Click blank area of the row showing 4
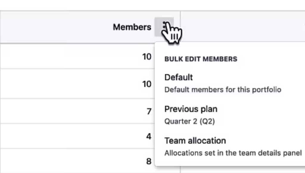Viewport: 305px width, 173px height. 72,136
